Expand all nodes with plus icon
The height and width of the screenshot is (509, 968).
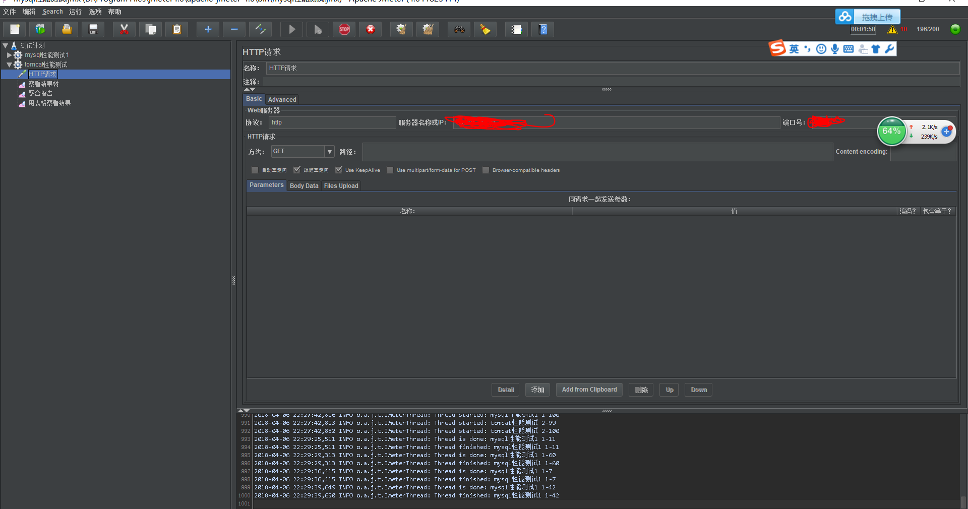point(208,29)
